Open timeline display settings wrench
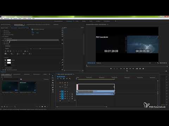 pos(70,79)
